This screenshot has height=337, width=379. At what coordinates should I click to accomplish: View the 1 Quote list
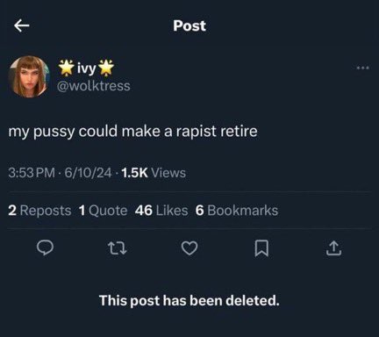tap(104, 211)
